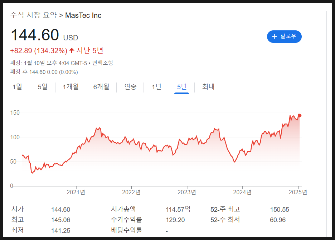Click the 150 y-axis value
The width and height of the screenshot is (335, 240).
coord(15,112)
